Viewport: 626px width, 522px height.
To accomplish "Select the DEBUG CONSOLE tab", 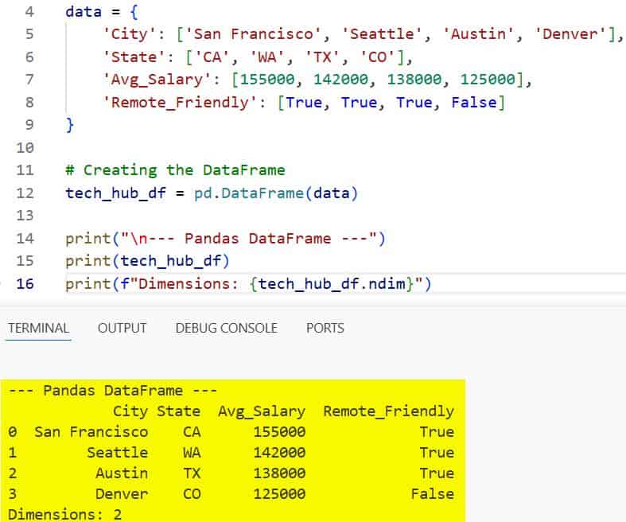I will (x=227, y=329).
